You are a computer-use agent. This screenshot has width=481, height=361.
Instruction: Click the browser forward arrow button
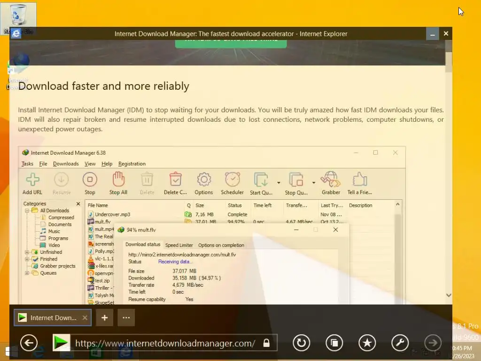pyautogui.click(x=433, y=343)
